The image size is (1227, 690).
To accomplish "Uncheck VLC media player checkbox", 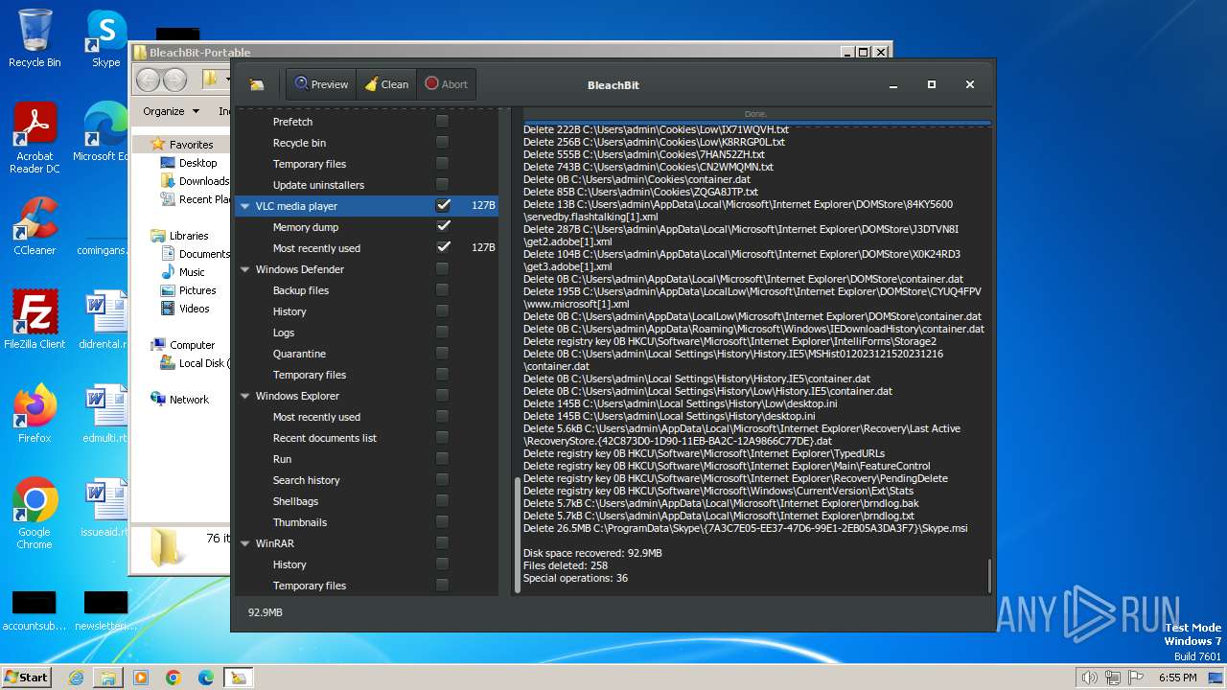I will click(443, 205).
